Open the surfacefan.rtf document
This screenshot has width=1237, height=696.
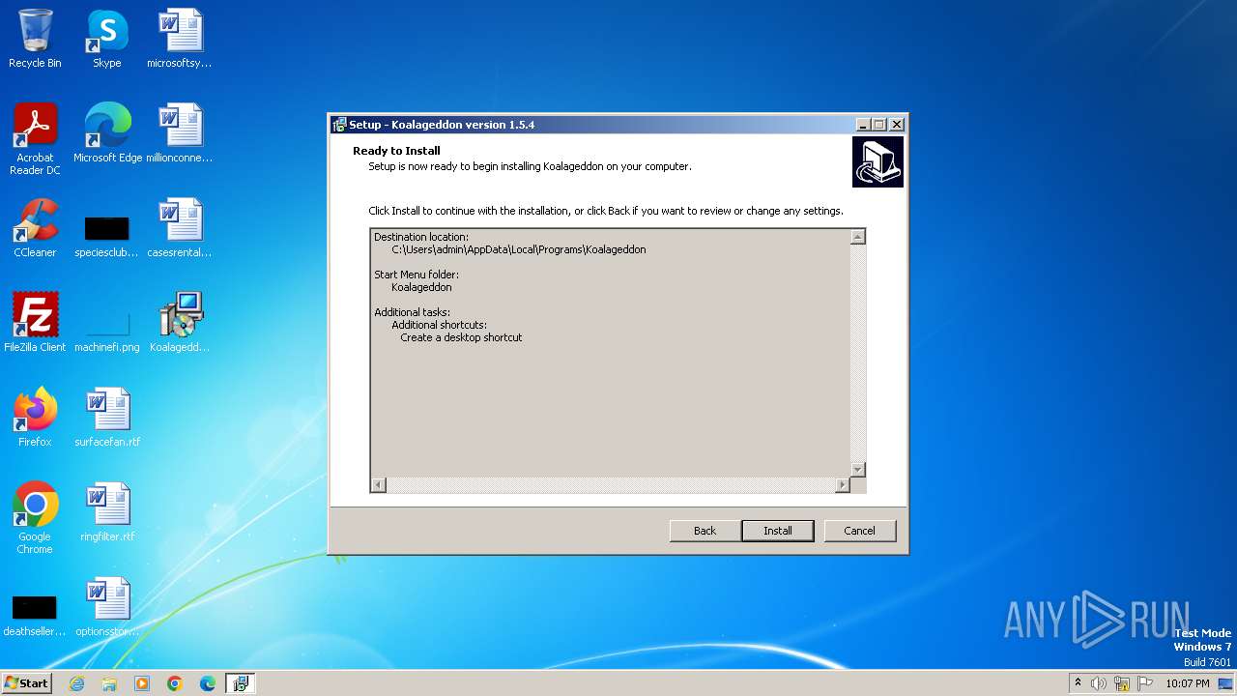tap(107, 417)
